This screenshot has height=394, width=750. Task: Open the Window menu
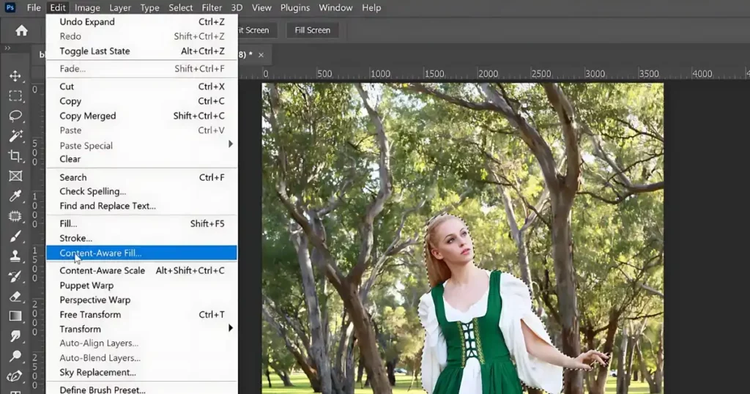click(x=335, y=7)
